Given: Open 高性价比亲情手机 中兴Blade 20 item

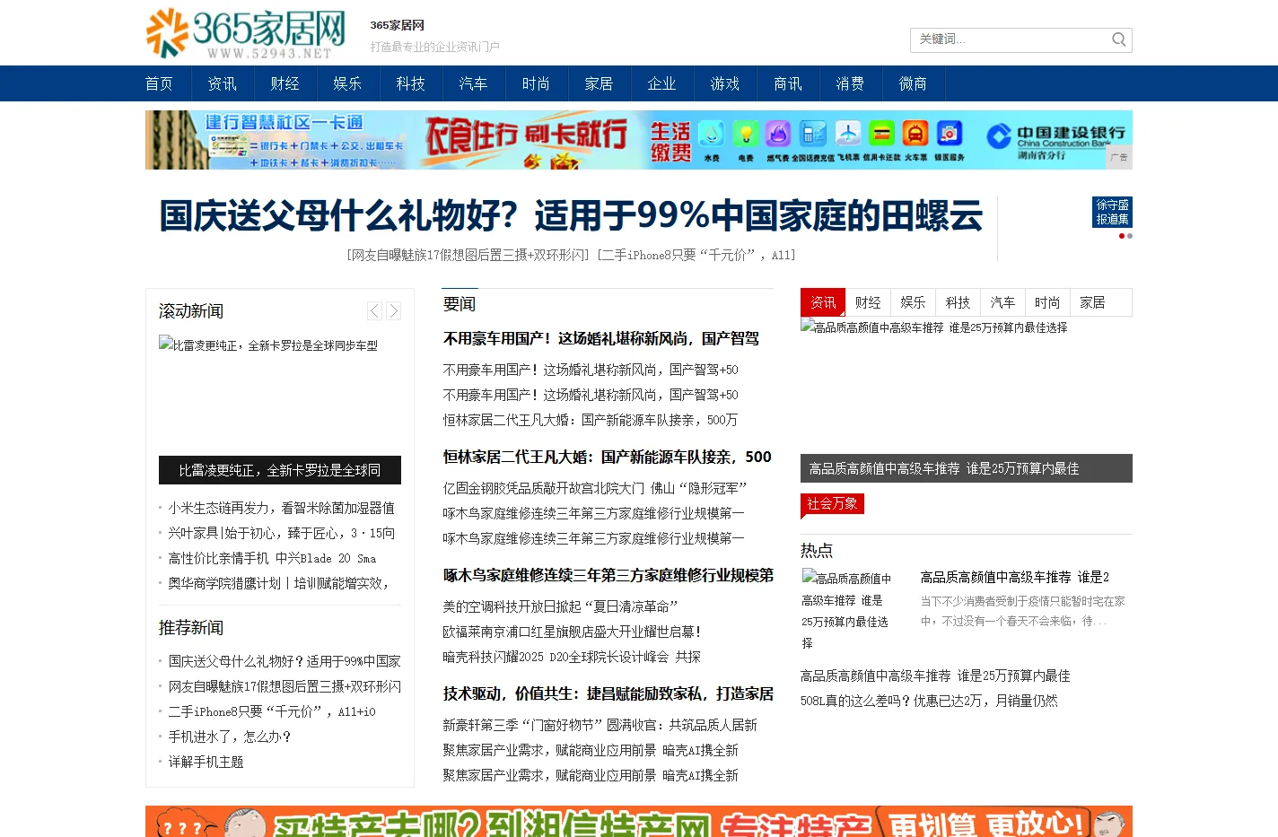Looking at the screenshot, I should tap(272, 558).
